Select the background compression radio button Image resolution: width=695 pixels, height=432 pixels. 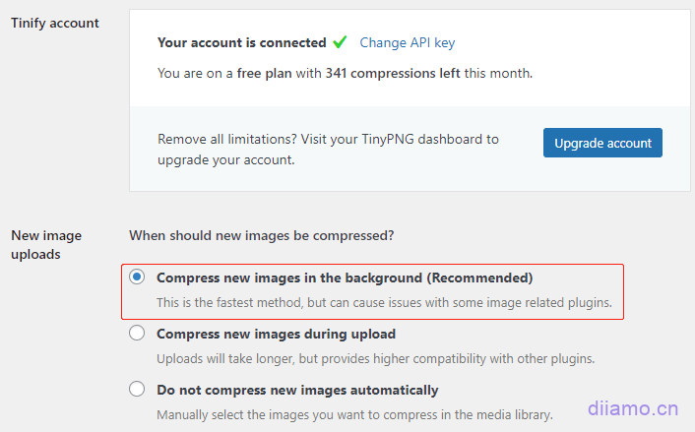pos(138,278)
